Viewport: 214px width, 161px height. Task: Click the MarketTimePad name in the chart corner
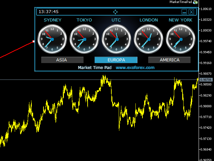point(181,2)
